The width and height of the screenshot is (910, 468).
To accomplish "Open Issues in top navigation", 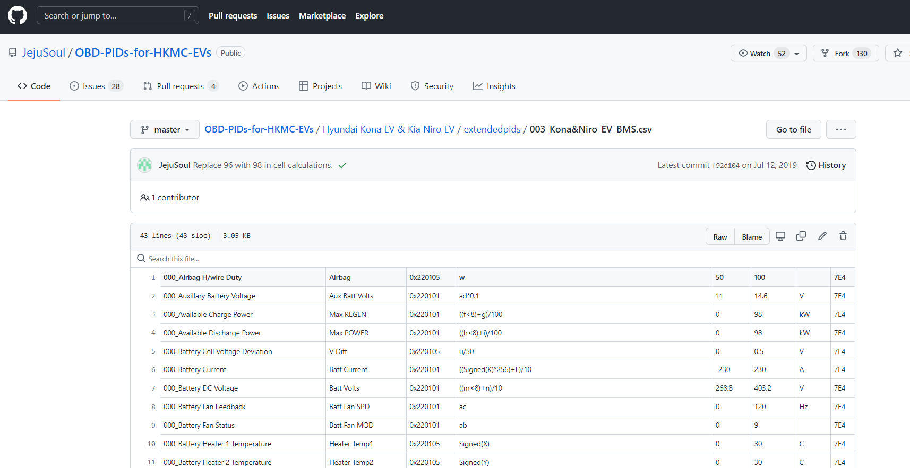I will 278,16.
